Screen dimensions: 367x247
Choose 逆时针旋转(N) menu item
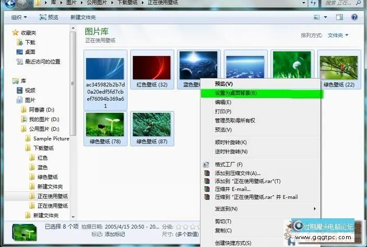(261, 151)
